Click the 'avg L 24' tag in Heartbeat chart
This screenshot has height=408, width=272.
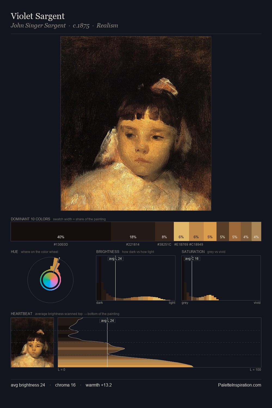tap(107, 321)
